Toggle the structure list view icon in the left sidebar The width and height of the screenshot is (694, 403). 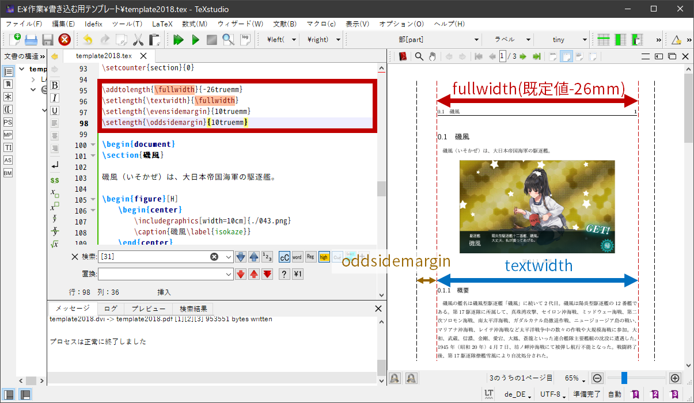coord(8,71)
